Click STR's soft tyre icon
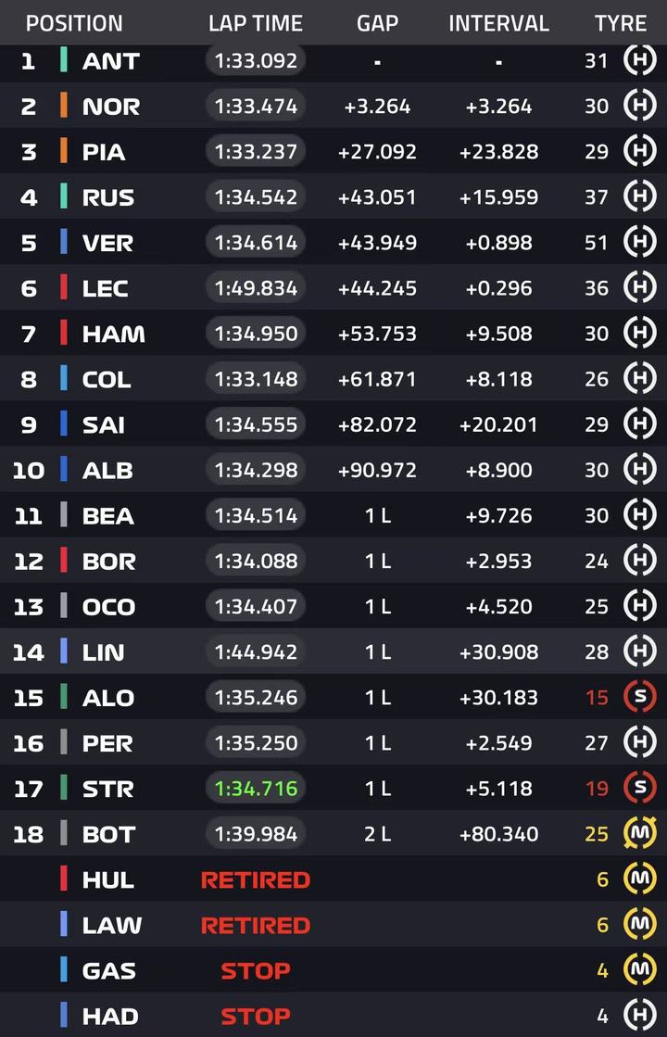The height and width of the screenshot is (1037, 667). pos(640,788)
